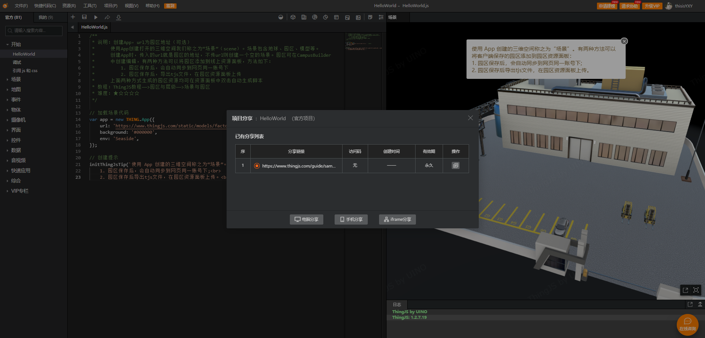The height and width of the screenshot is (338, 705).
Task: Select the radio button for share link row 1
Action: click(257, 166)
